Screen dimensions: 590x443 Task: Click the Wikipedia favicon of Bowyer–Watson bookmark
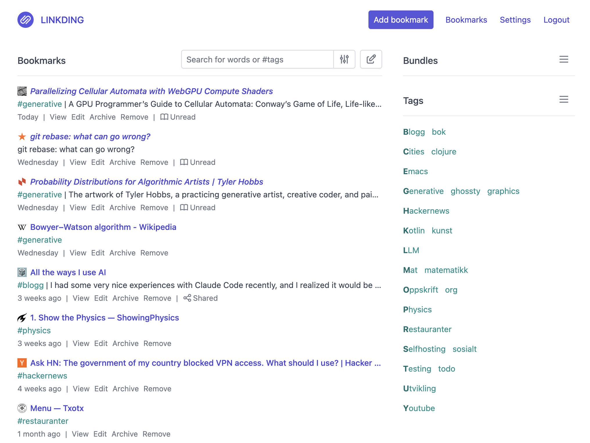click(x=22, y=227)
